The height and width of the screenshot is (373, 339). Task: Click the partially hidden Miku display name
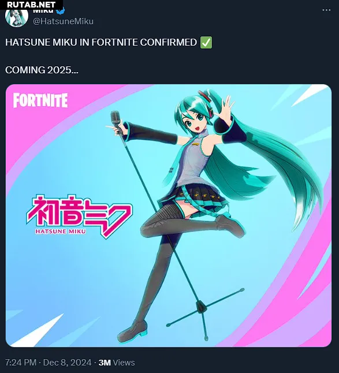point(43,11)
